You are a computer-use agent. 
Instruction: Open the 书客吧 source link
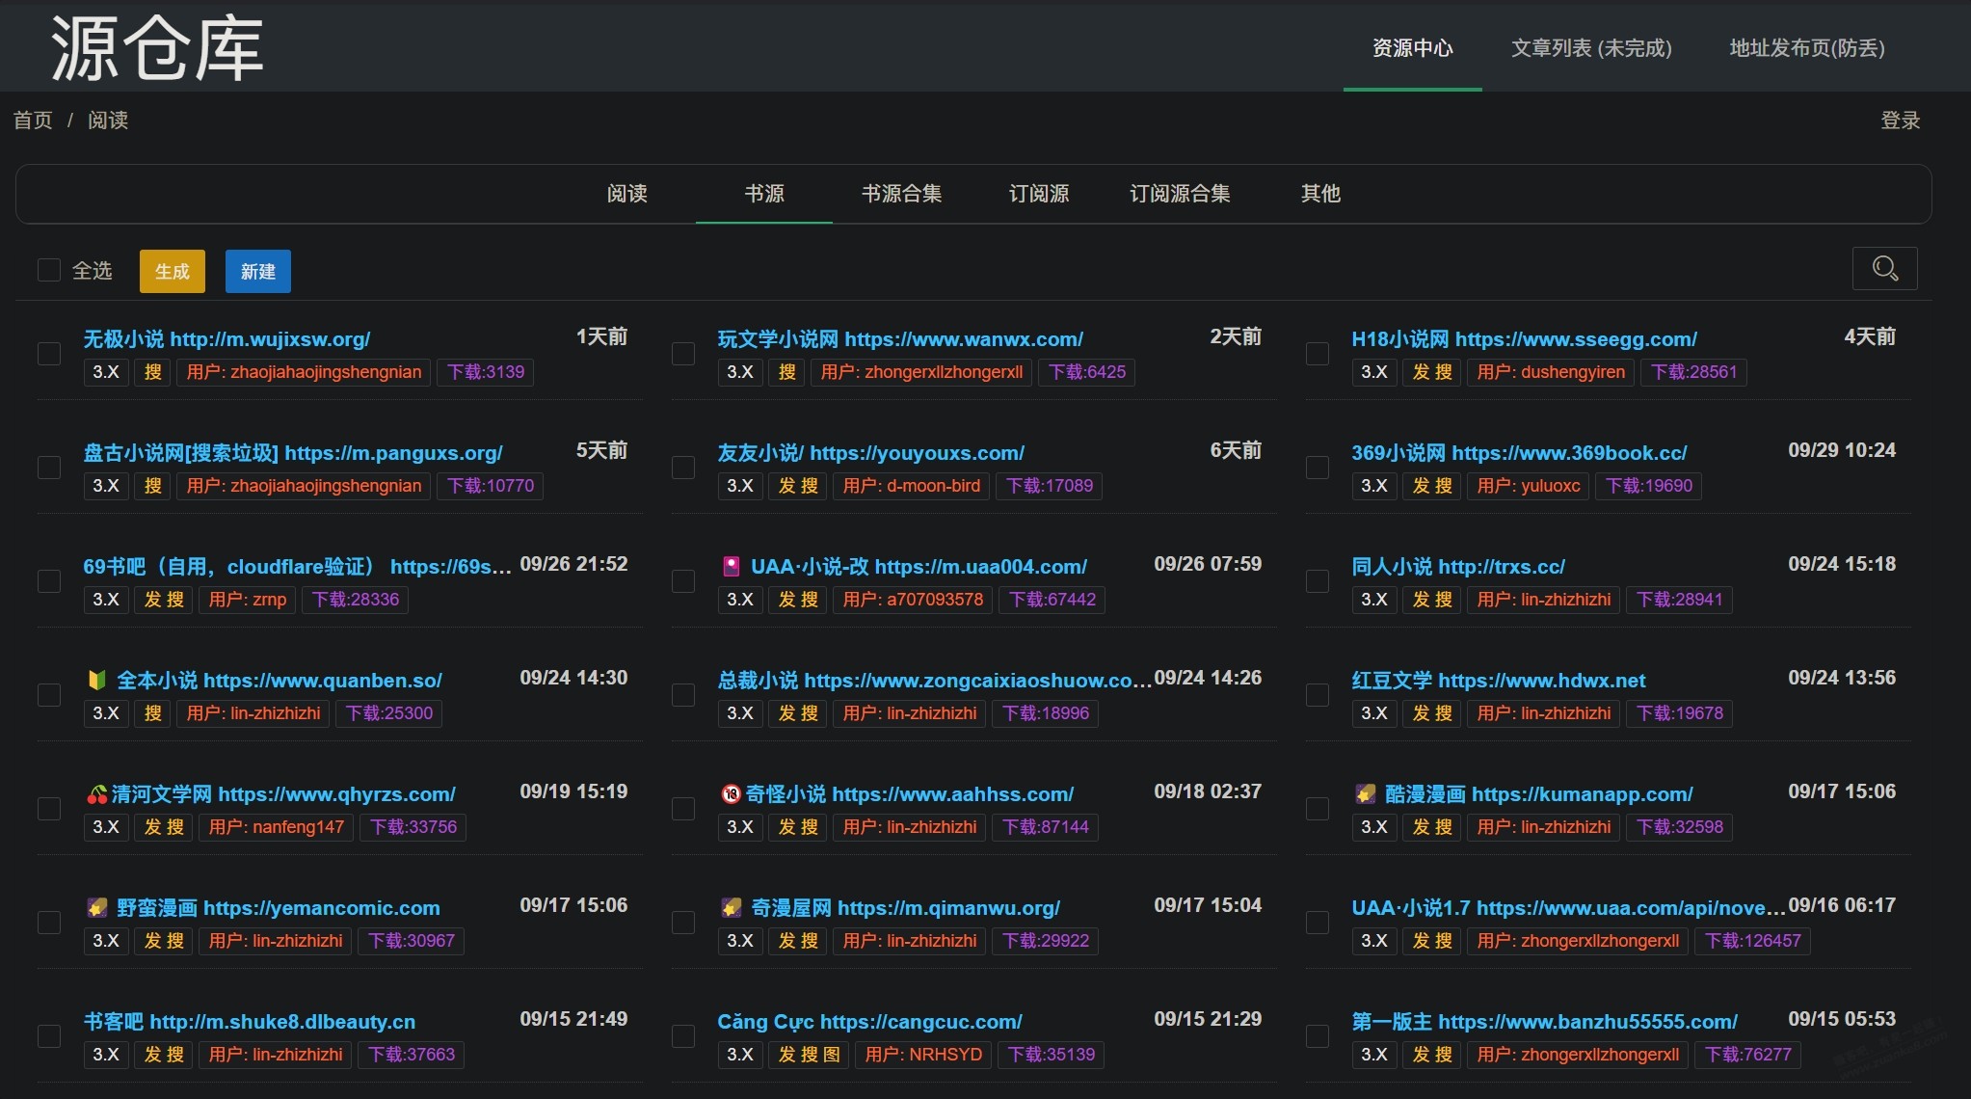click(x=249, y=1022)
